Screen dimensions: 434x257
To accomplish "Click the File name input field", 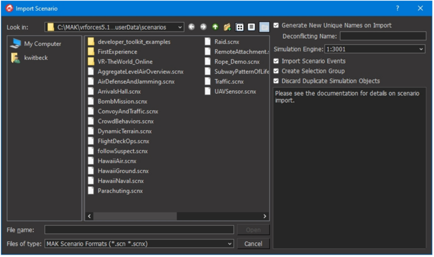I will pyautogui.click(x=139, y=230).
